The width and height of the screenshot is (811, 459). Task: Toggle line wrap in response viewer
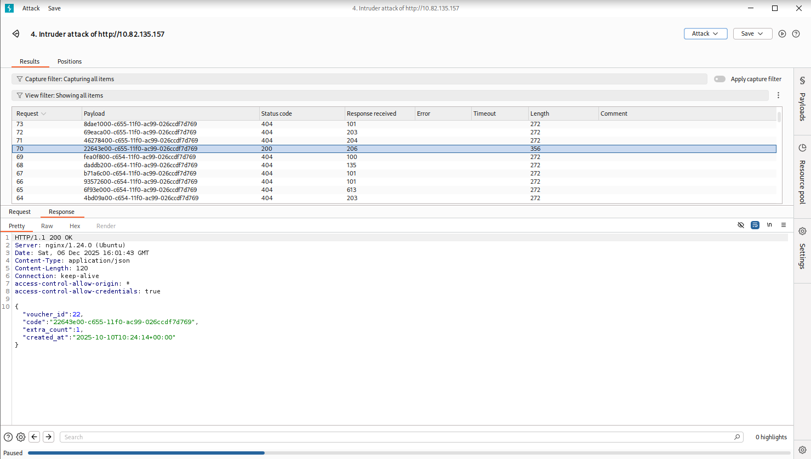(x=755, y=225)
